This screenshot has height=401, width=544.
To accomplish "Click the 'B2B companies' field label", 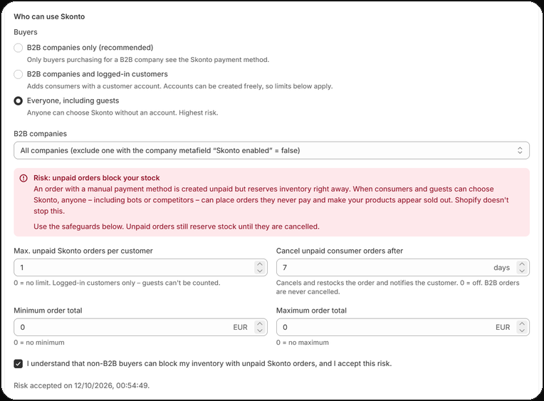I will [x=41, y=134].
